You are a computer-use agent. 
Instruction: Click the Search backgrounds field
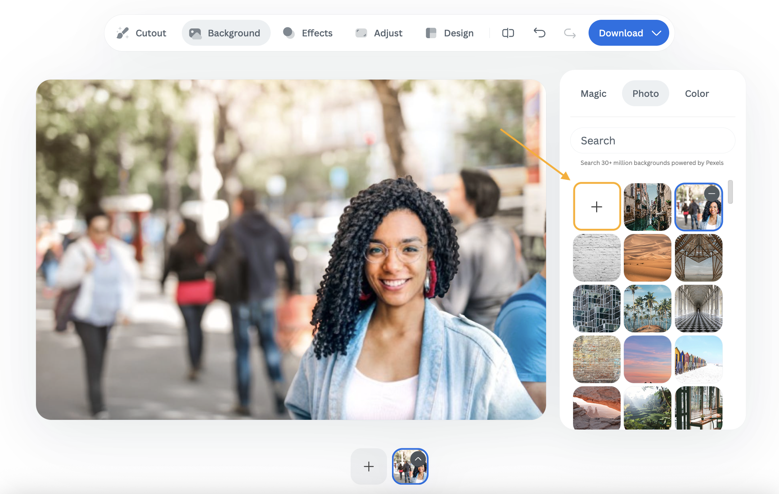click(652, 141)
